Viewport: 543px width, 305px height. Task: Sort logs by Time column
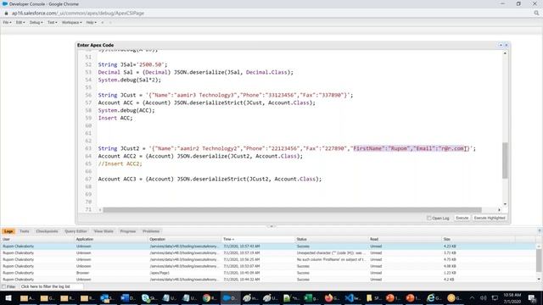pos(258,239)
